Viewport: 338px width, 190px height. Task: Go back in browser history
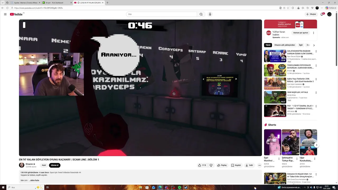click(3, 8)
